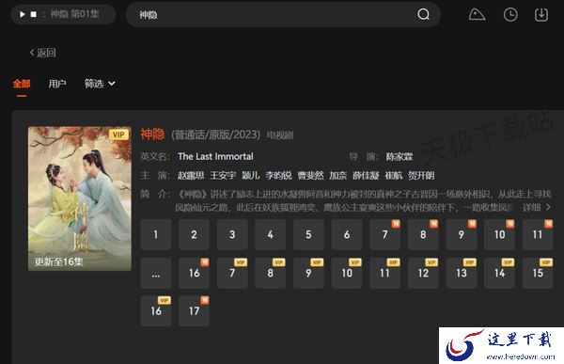This screenshot has height=364, width=564.
Task: Play episode 3
Action: coord(232,234)
